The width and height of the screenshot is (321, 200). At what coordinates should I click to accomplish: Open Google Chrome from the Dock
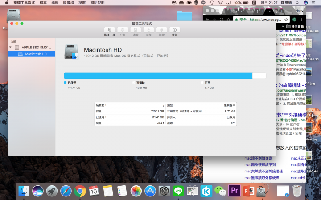click(x=80, y=191)
